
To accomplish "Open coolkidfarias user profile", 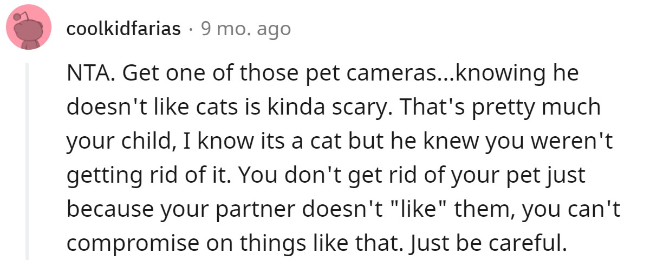I will point(123,29).
